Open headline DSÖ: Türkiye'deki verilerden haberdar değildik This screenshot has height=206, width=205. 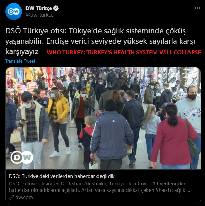coord(62,176)
